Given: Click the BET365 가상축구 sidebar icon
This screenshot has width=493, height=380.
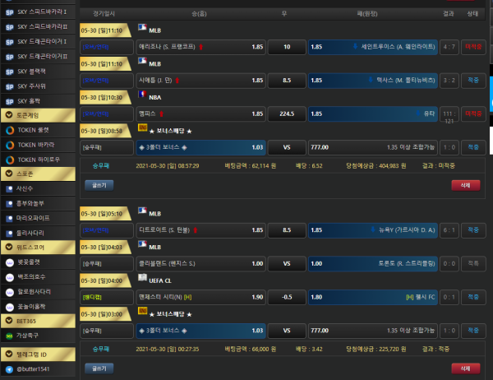Looking at the screenshot, I should click(8, 336).
